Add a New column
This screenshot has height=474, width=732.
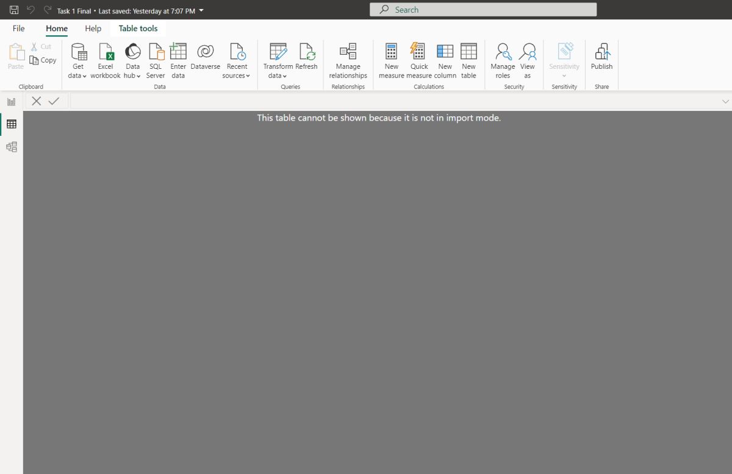[445, 61]
